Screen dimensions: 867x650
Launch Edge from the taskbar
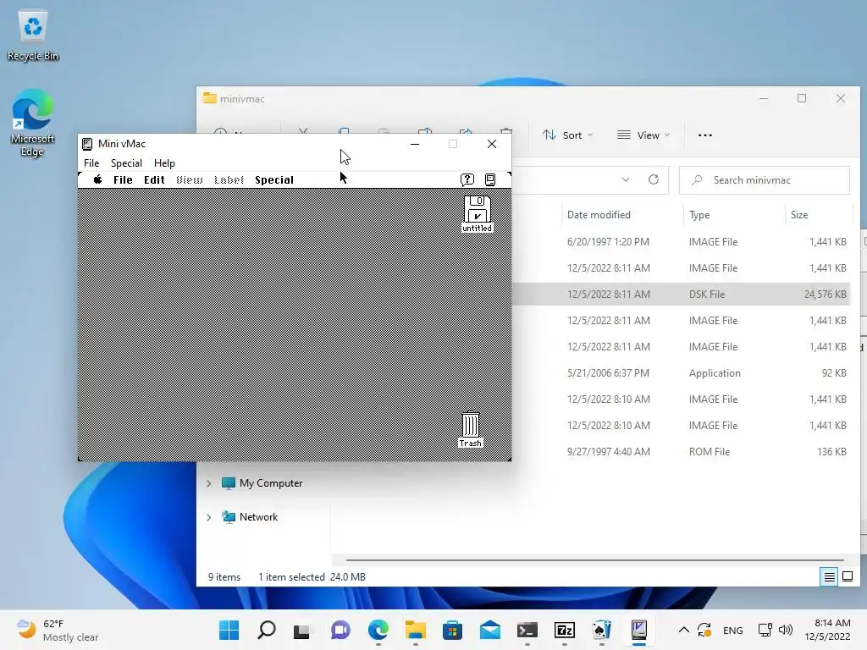pos(378,630)
